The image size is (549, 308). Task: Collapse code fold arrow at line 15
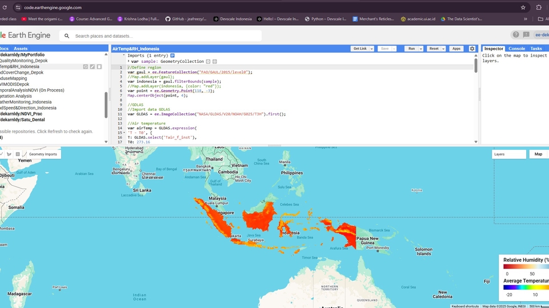coord(124,133)
